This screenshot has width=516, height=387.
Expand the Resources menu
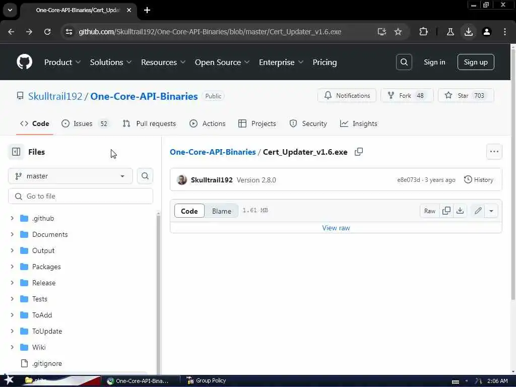163,62
